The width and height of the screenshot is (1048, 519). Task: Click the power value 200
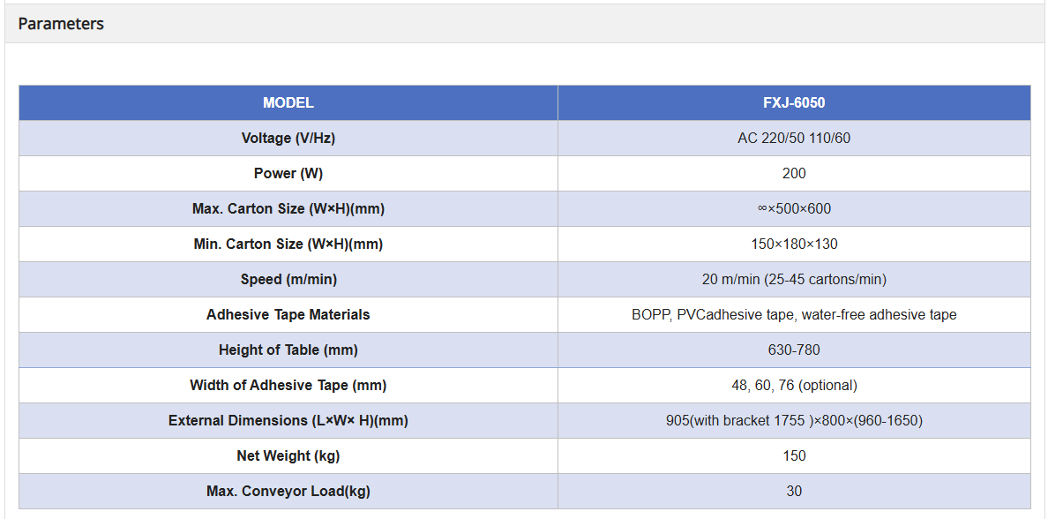(x=794, y=174)
